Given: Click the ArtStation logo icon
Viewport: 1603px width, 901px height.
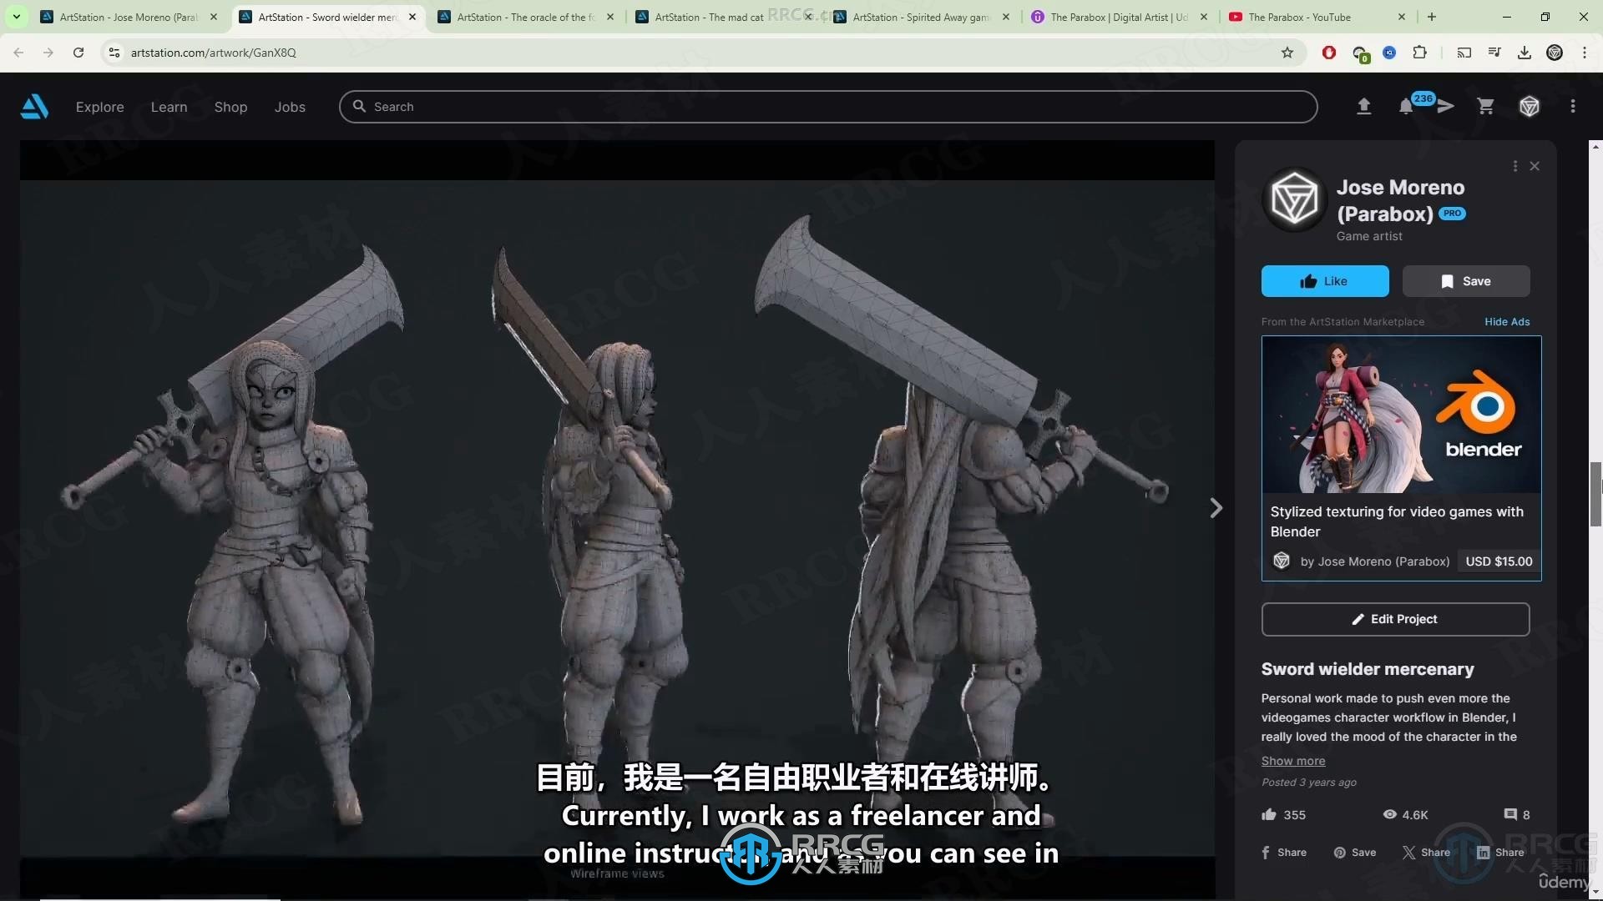Looking at the screenshot, I should click(33, 106).
